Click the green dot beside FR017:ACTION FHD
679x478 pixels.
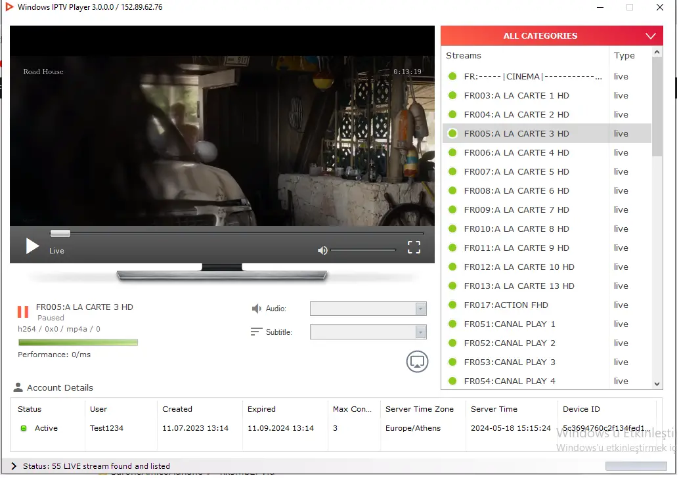pos(453,305)
